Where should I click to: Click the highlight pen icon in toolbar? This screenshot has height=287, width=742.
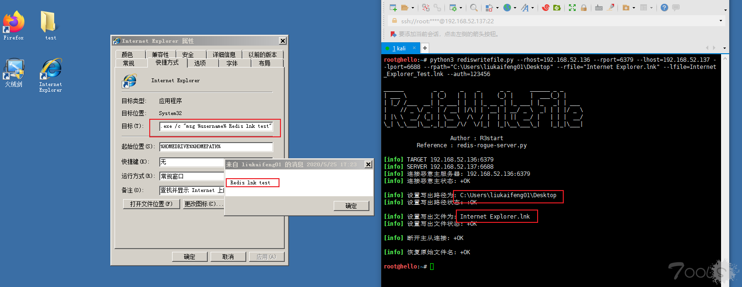(x=611, y=8)
